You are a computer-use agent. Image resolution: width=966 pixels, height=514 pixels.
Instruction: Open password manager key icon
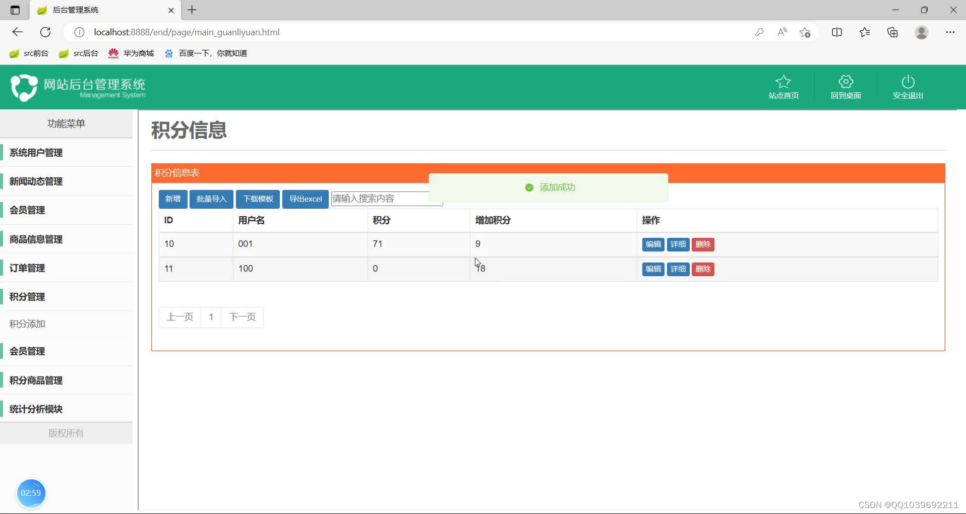tap(759, 32)
